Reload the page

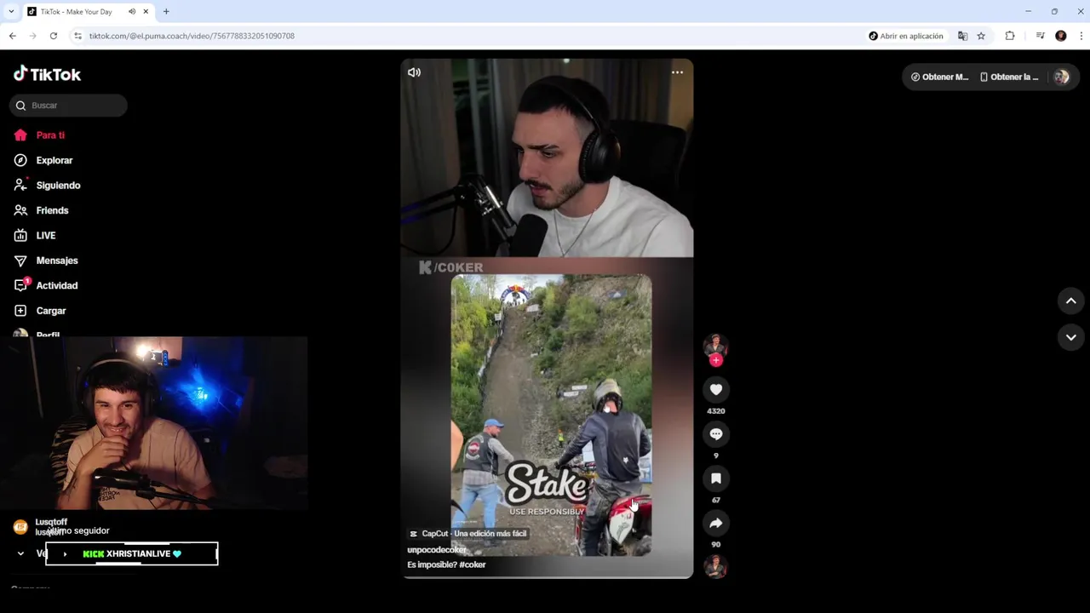pos(53,36)
